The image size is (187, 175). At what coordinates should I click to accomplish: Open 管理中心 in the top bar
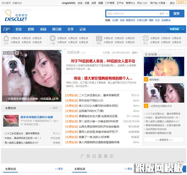(x=130, y=3)
